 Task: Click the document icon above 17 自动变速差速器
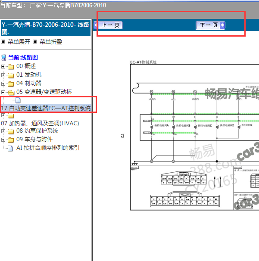pos(18,100)
